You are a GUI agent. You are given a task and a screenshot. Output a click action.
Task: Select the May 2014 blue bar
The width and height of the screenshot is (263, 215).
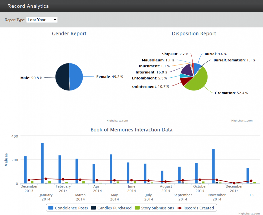coord(111,169)
